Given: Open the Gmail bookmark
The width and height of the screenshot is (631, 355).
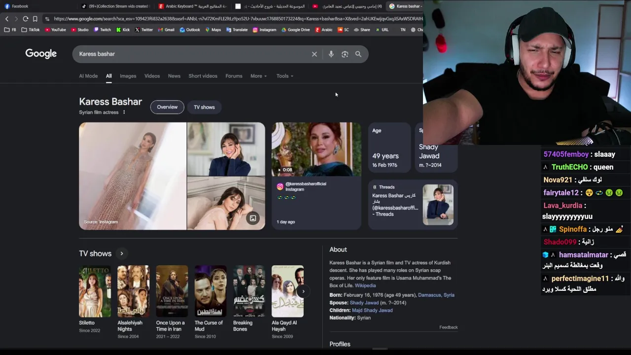Looking at the screenshot, I should tap(167, 30).
